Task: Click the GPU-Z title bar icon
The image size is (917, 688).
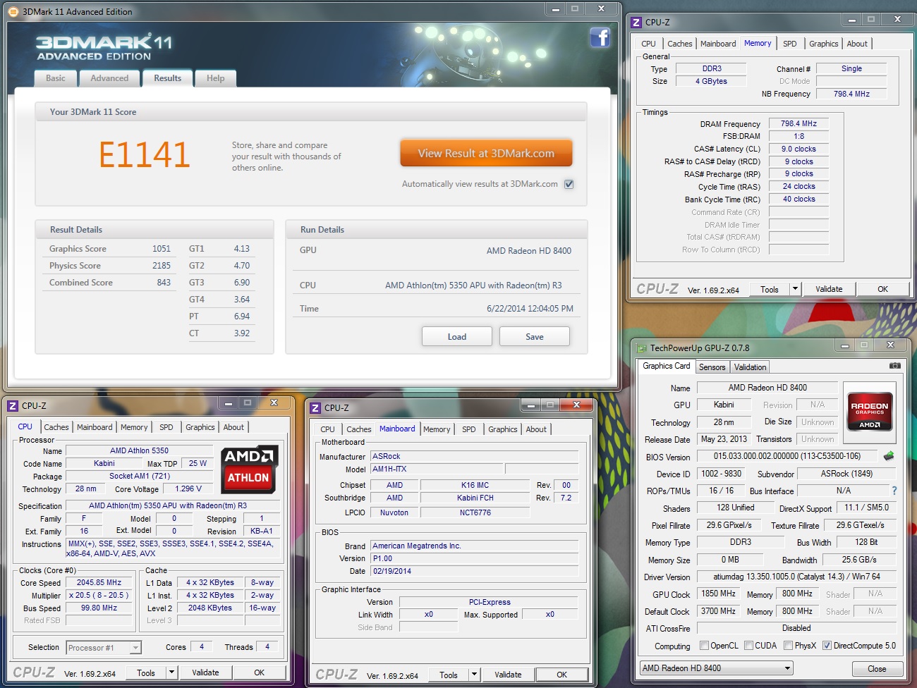Action: pyautogui.click(x=642, y=348)
